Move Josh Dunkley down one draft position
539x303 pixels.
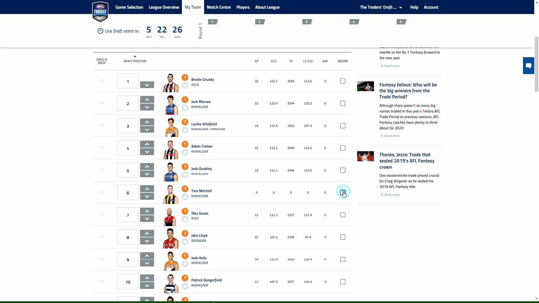click(x=147, y=174)
